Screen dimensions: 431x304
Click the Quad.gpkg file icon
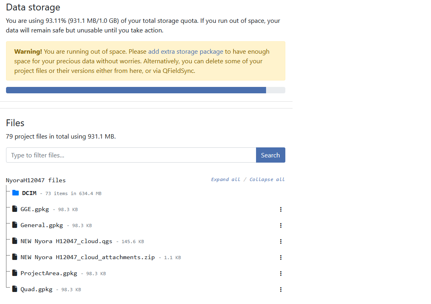coord(15,289)
